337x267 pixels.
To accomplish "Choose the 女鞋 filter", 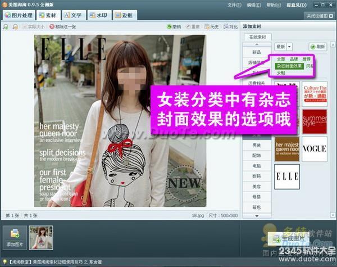I will click(x=281, y=73).
